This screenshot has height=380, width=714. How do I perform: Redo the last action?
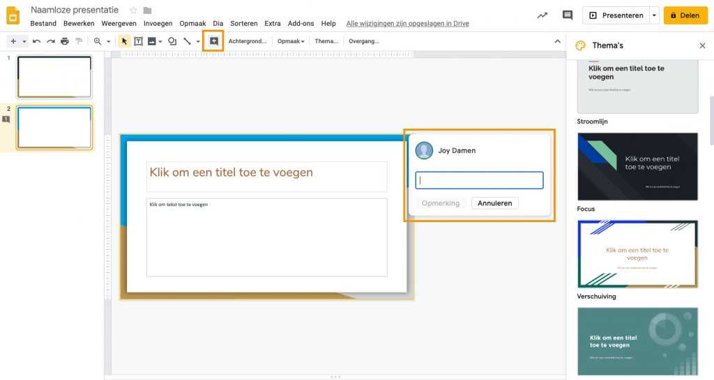[x=50, y=41]
